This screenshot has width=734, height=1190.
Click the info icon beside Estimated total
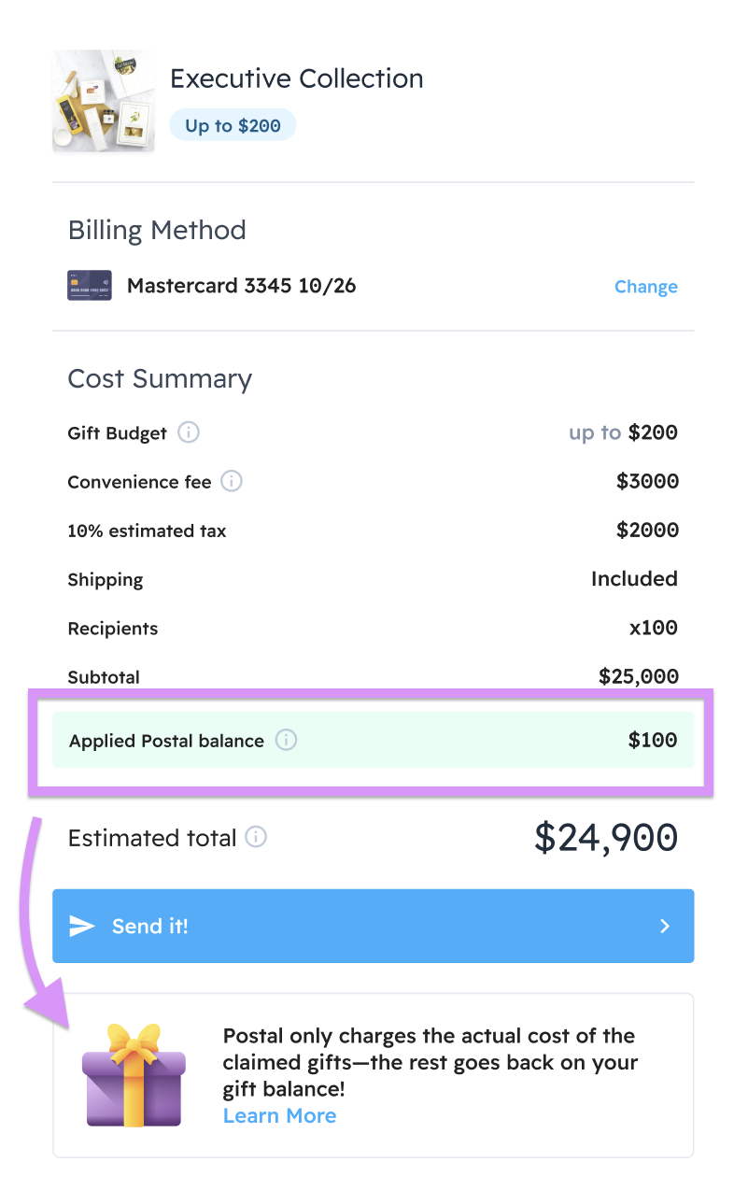pos(256,837)
